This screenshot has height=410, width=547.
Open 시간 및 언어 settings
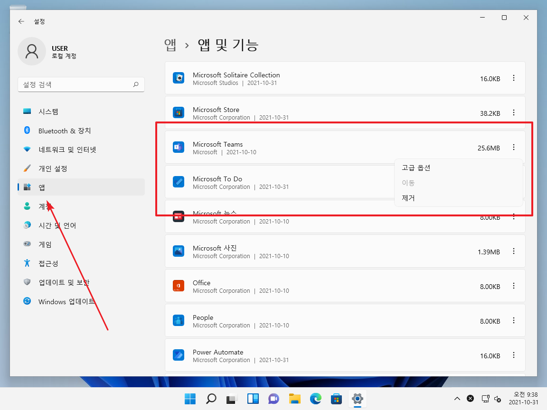pyautogui.click(x=81, y=225)
